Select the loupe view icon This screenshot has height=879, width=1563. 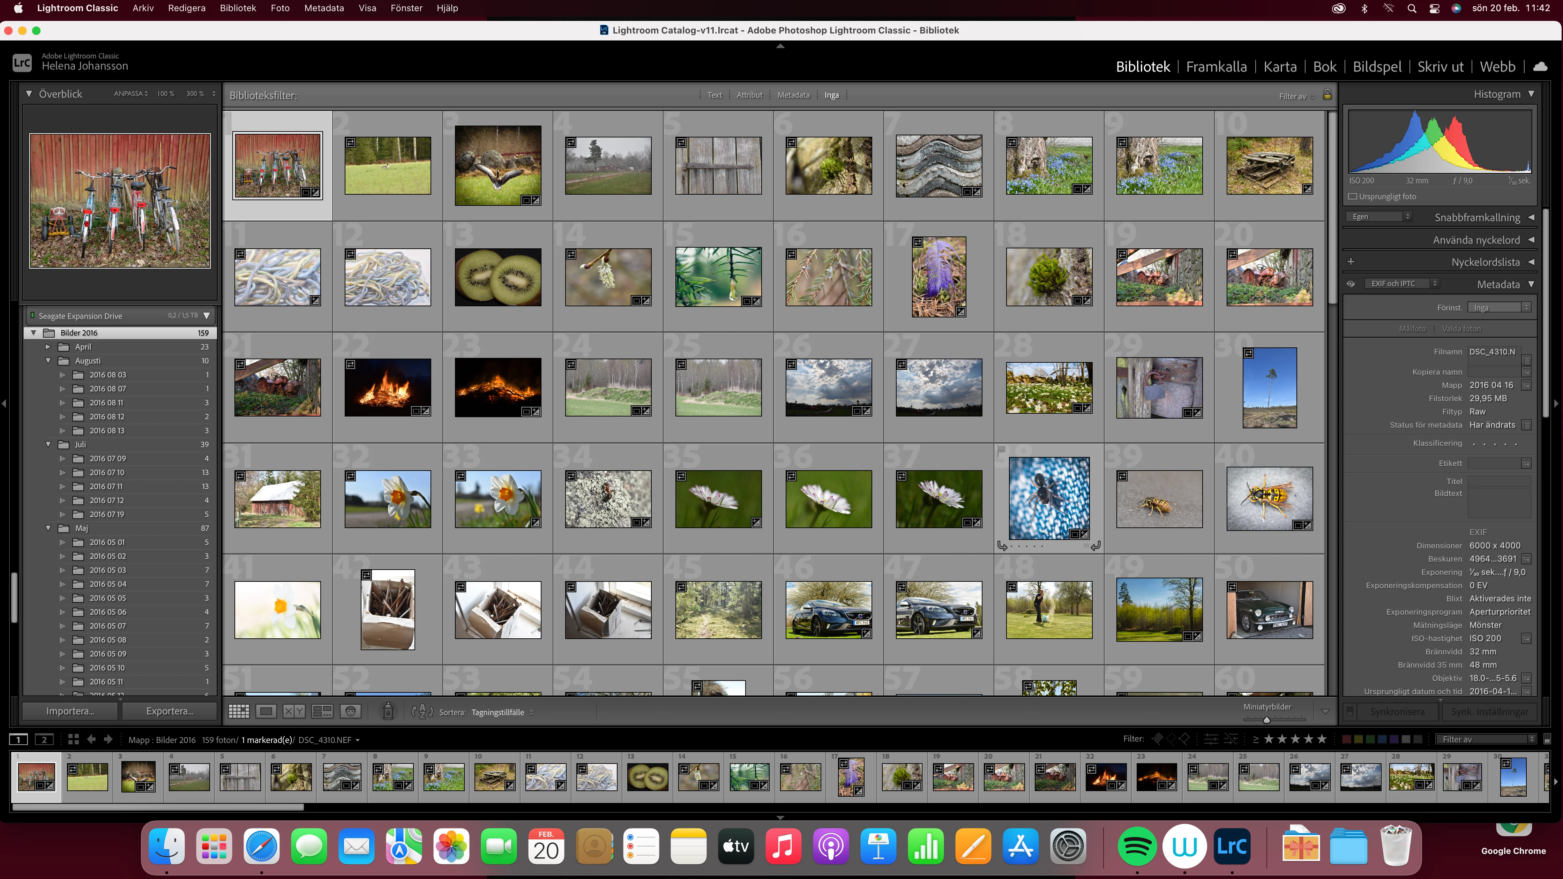click(x=266, y=712)
